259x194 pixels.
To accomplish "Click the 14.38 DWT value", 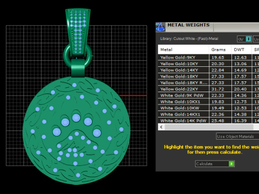I will 241,114.
